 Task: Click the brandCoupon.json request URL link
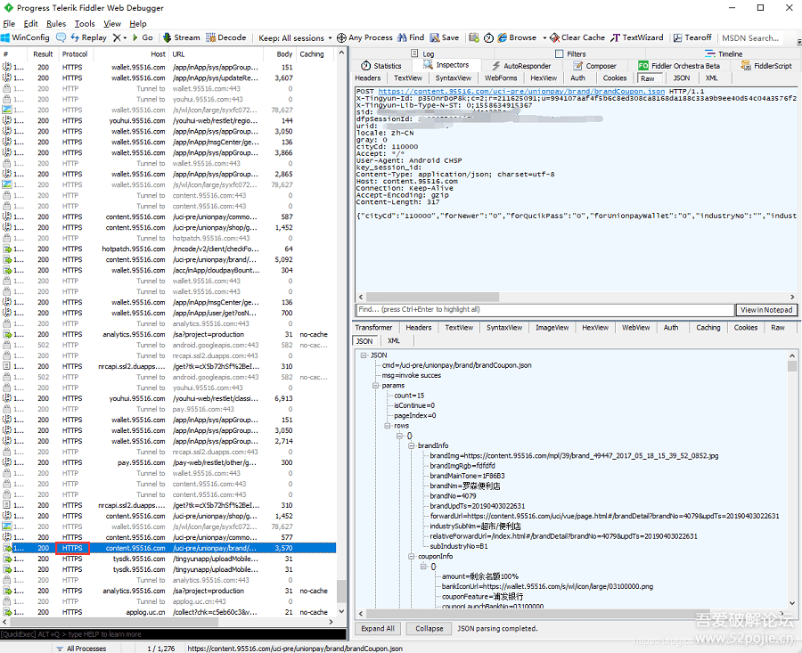coord(521,91)
